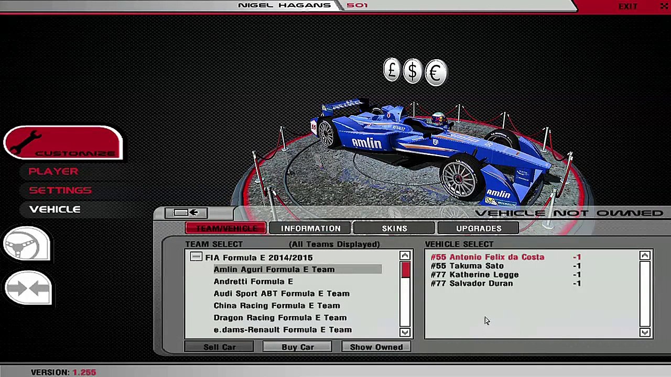Viewport: 671px width, 377px height.
Task: Switch to the Team/Vehicle tab
Action: (226, 228)
